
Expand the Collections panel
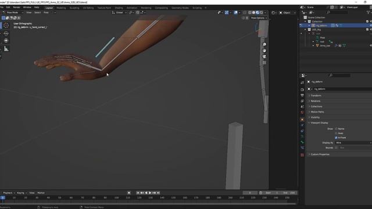[x=316, y=106]
